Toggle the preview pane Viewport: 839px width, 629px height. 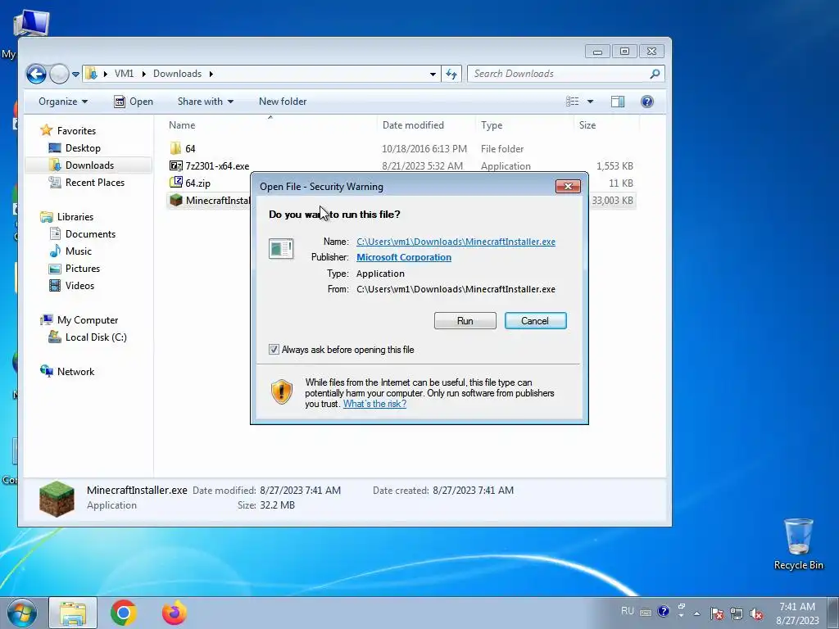pyautogui.click(x=618, y=102)
